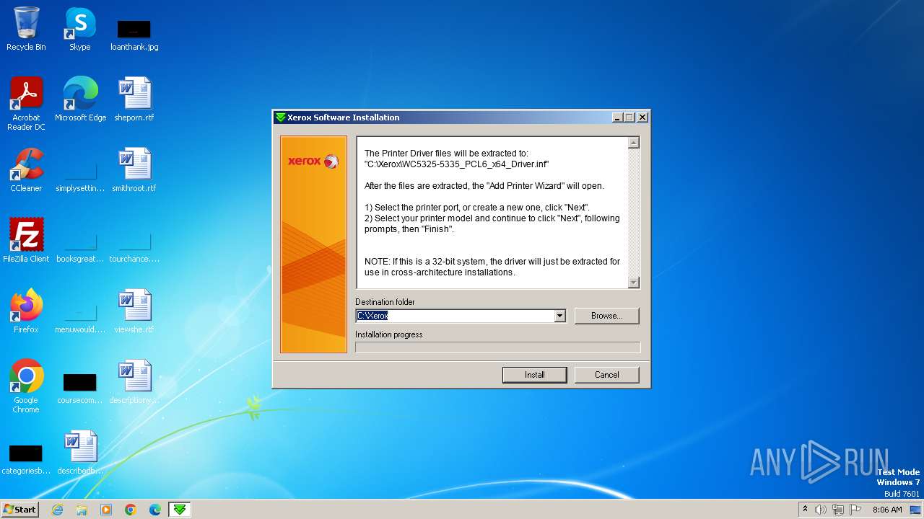Select the Firefox desktop shortcut
The image size is (924, 519).
(26, 311)
